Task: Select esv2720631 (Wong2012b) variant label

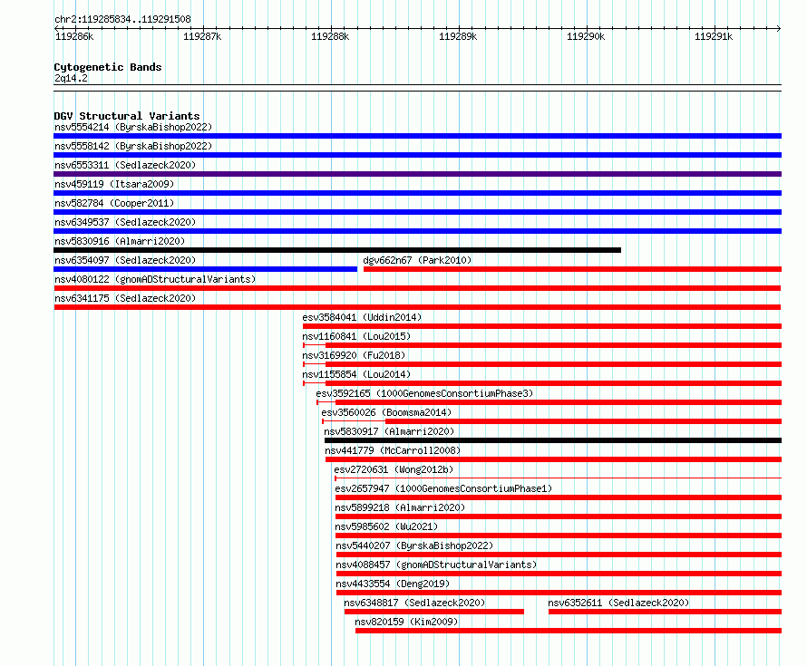Action: click(x=394, y=469)
